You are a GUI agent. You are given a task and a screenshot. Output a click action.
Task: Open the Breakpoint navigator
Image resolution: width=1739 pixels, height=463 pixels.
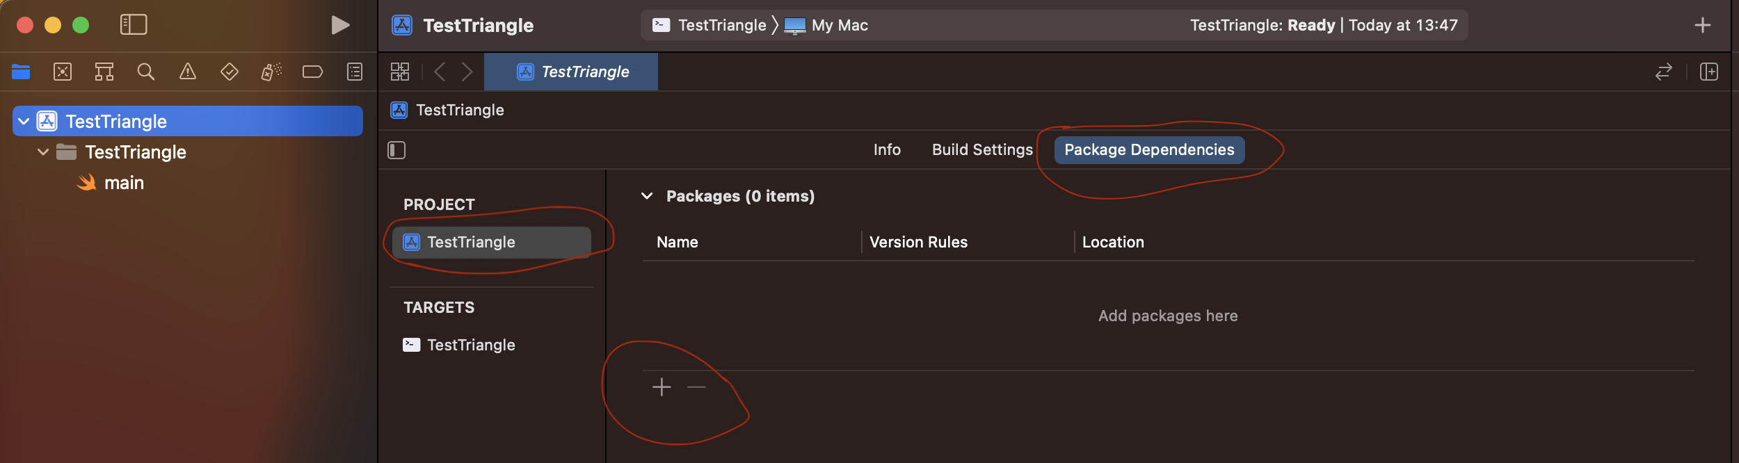(313, 72)
